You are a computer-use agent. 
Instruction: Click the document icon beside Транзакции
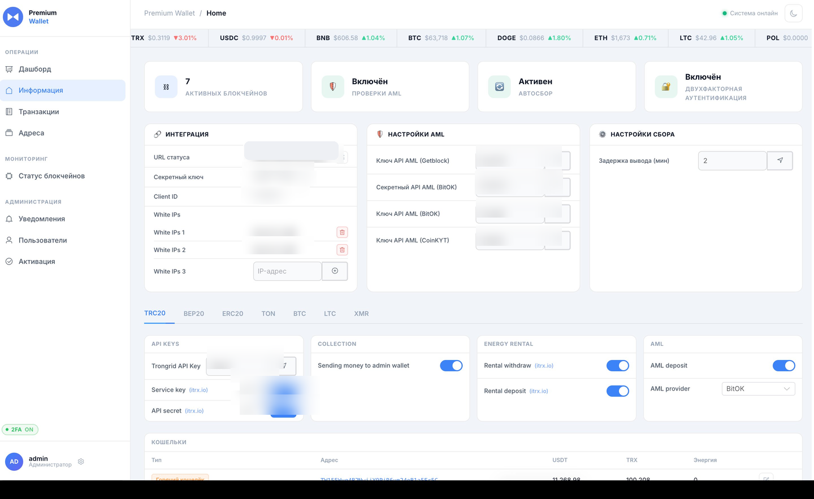(9, 112)
